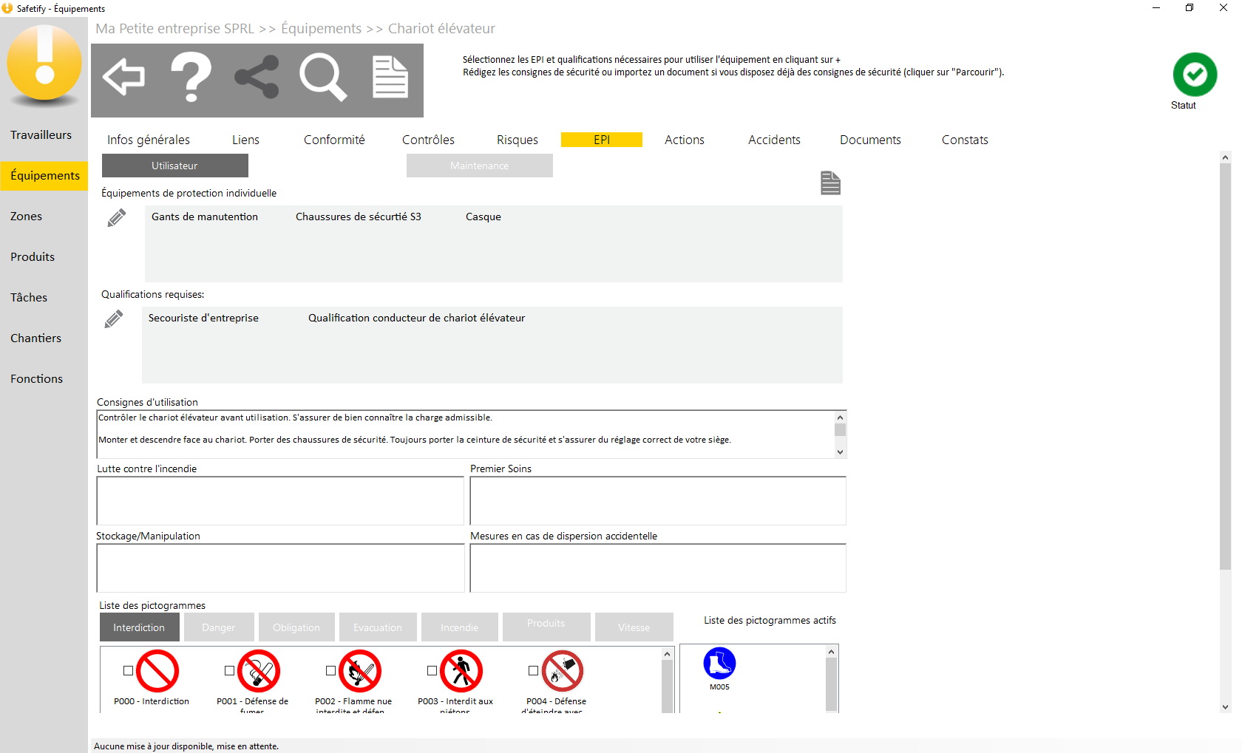Select the Maintenance button

coord(480,166)
